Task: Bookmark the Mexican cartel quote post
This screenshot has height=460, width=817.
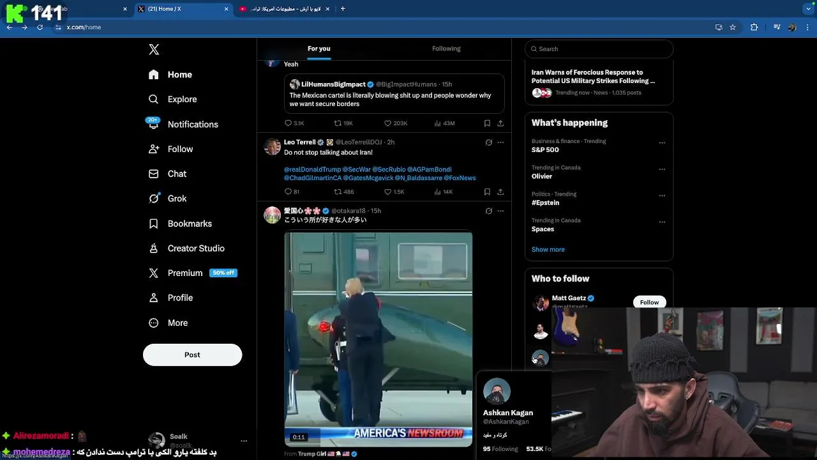Action: 487,123
